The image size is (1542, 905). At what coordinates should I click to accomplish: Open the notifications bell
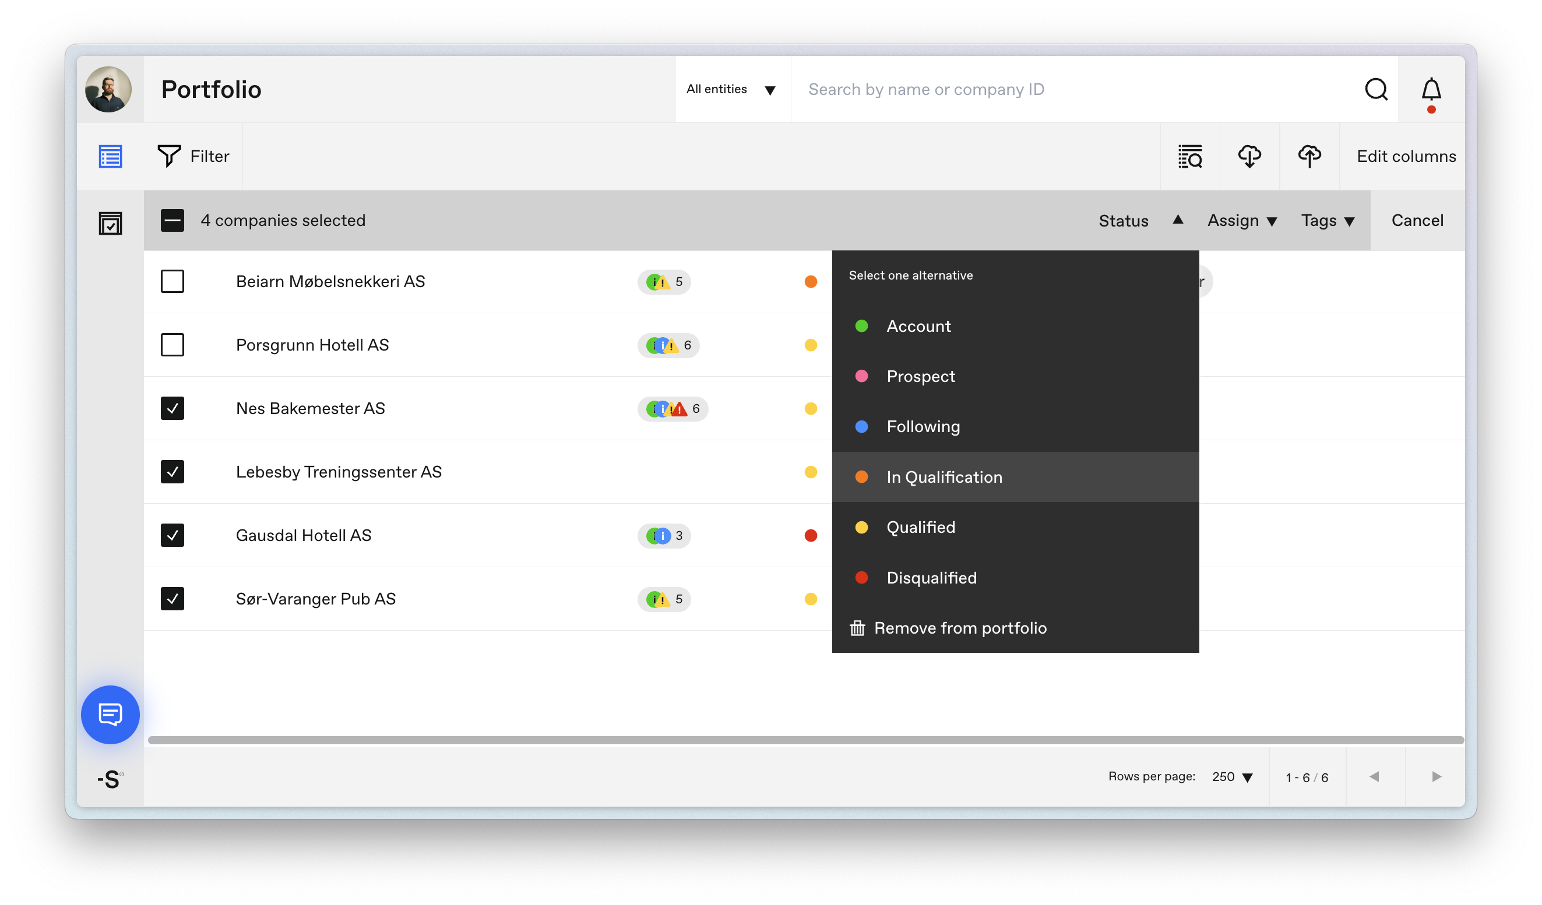pos(1431,91)
